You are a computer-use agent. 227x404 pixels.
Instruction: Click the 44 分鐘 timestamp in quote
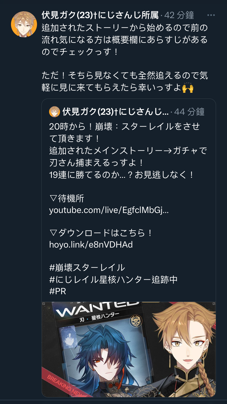(x=189, y=112)
